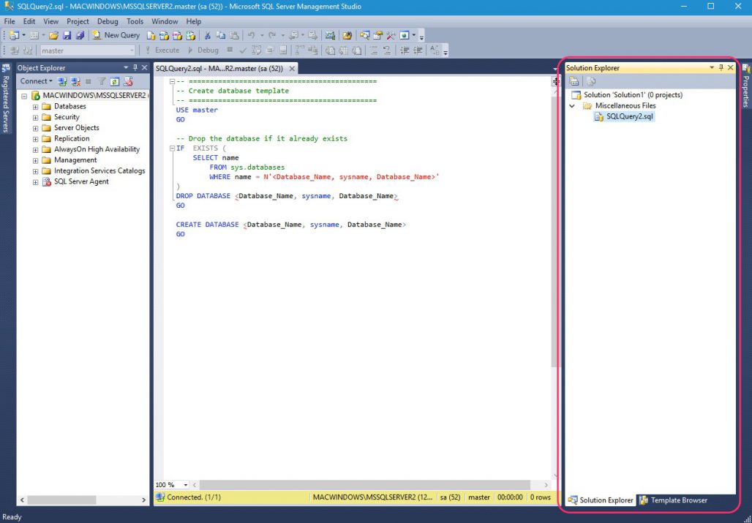This screenshot has height=523, width=752.
Task: Collapse the Miscellaneous Files node
Action: tap(572, 106)
